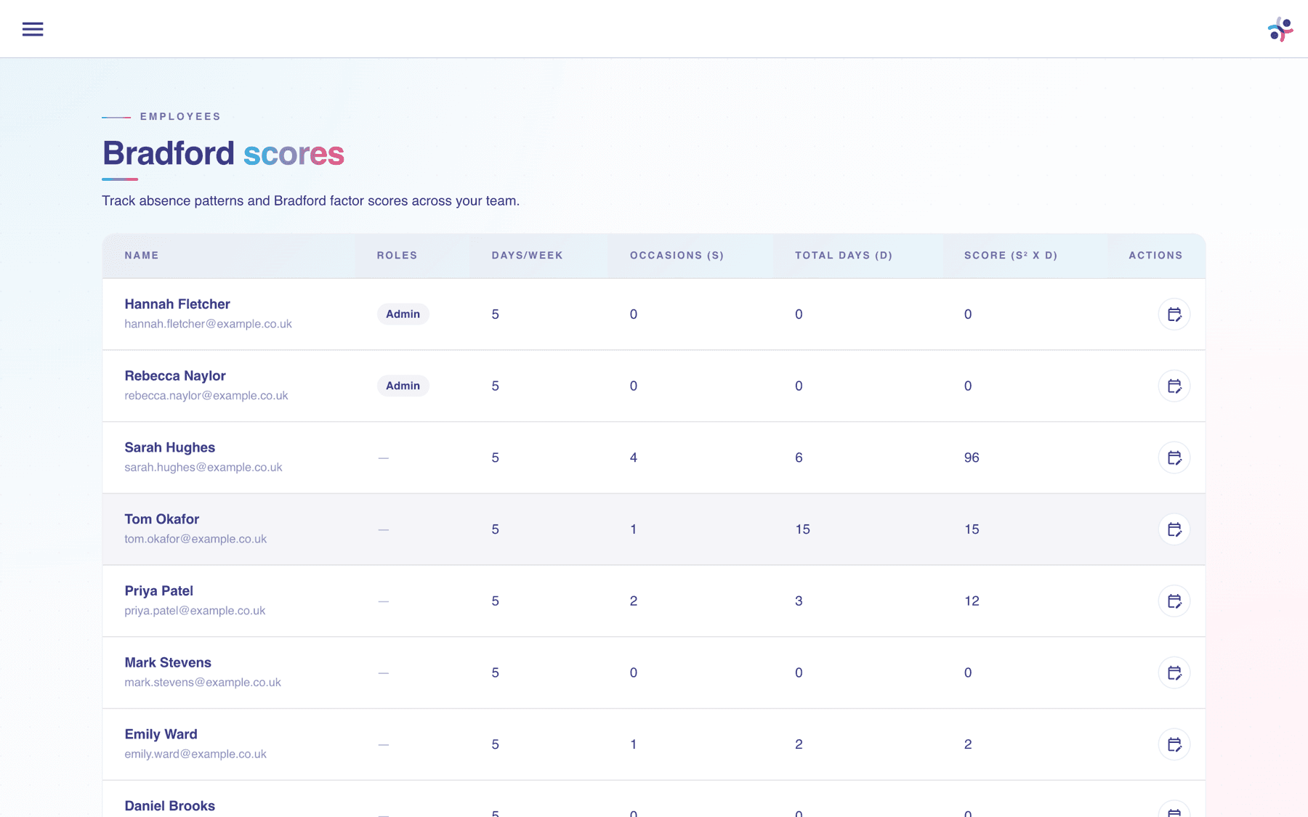Open absence calendar for Tom Okafor
Image resolution: width=1308 pixels, height=817 pixels.
1174,529
